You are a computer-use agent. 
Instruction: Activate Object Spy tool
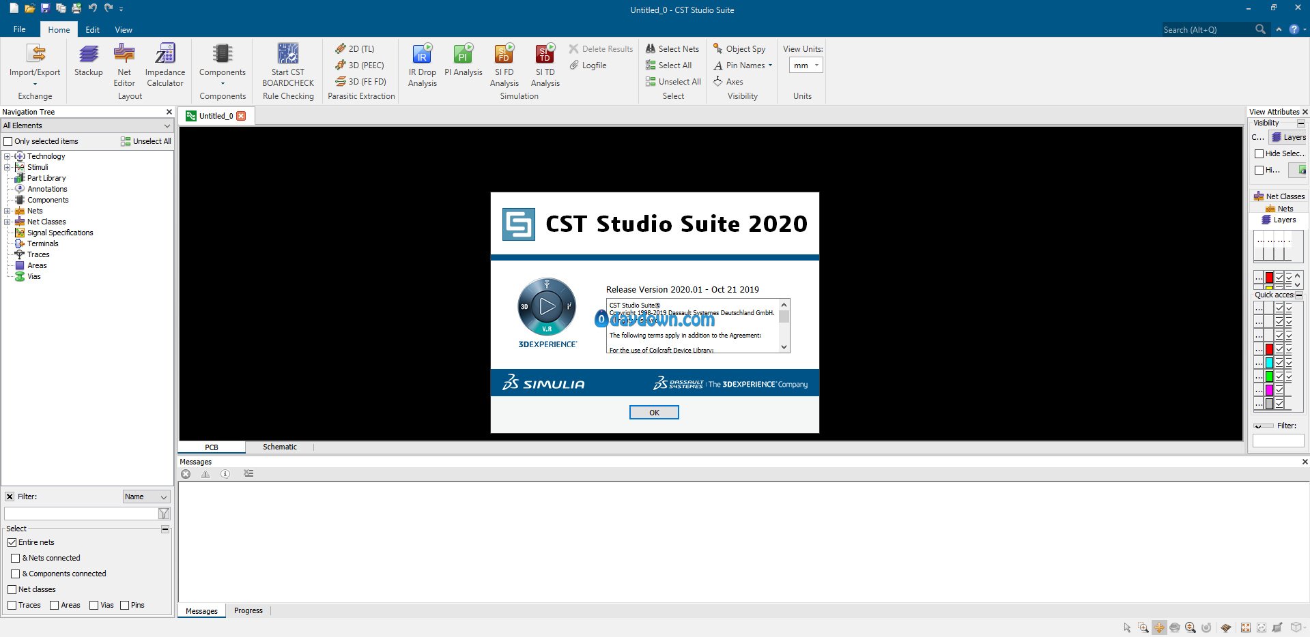tap(739, 49)
